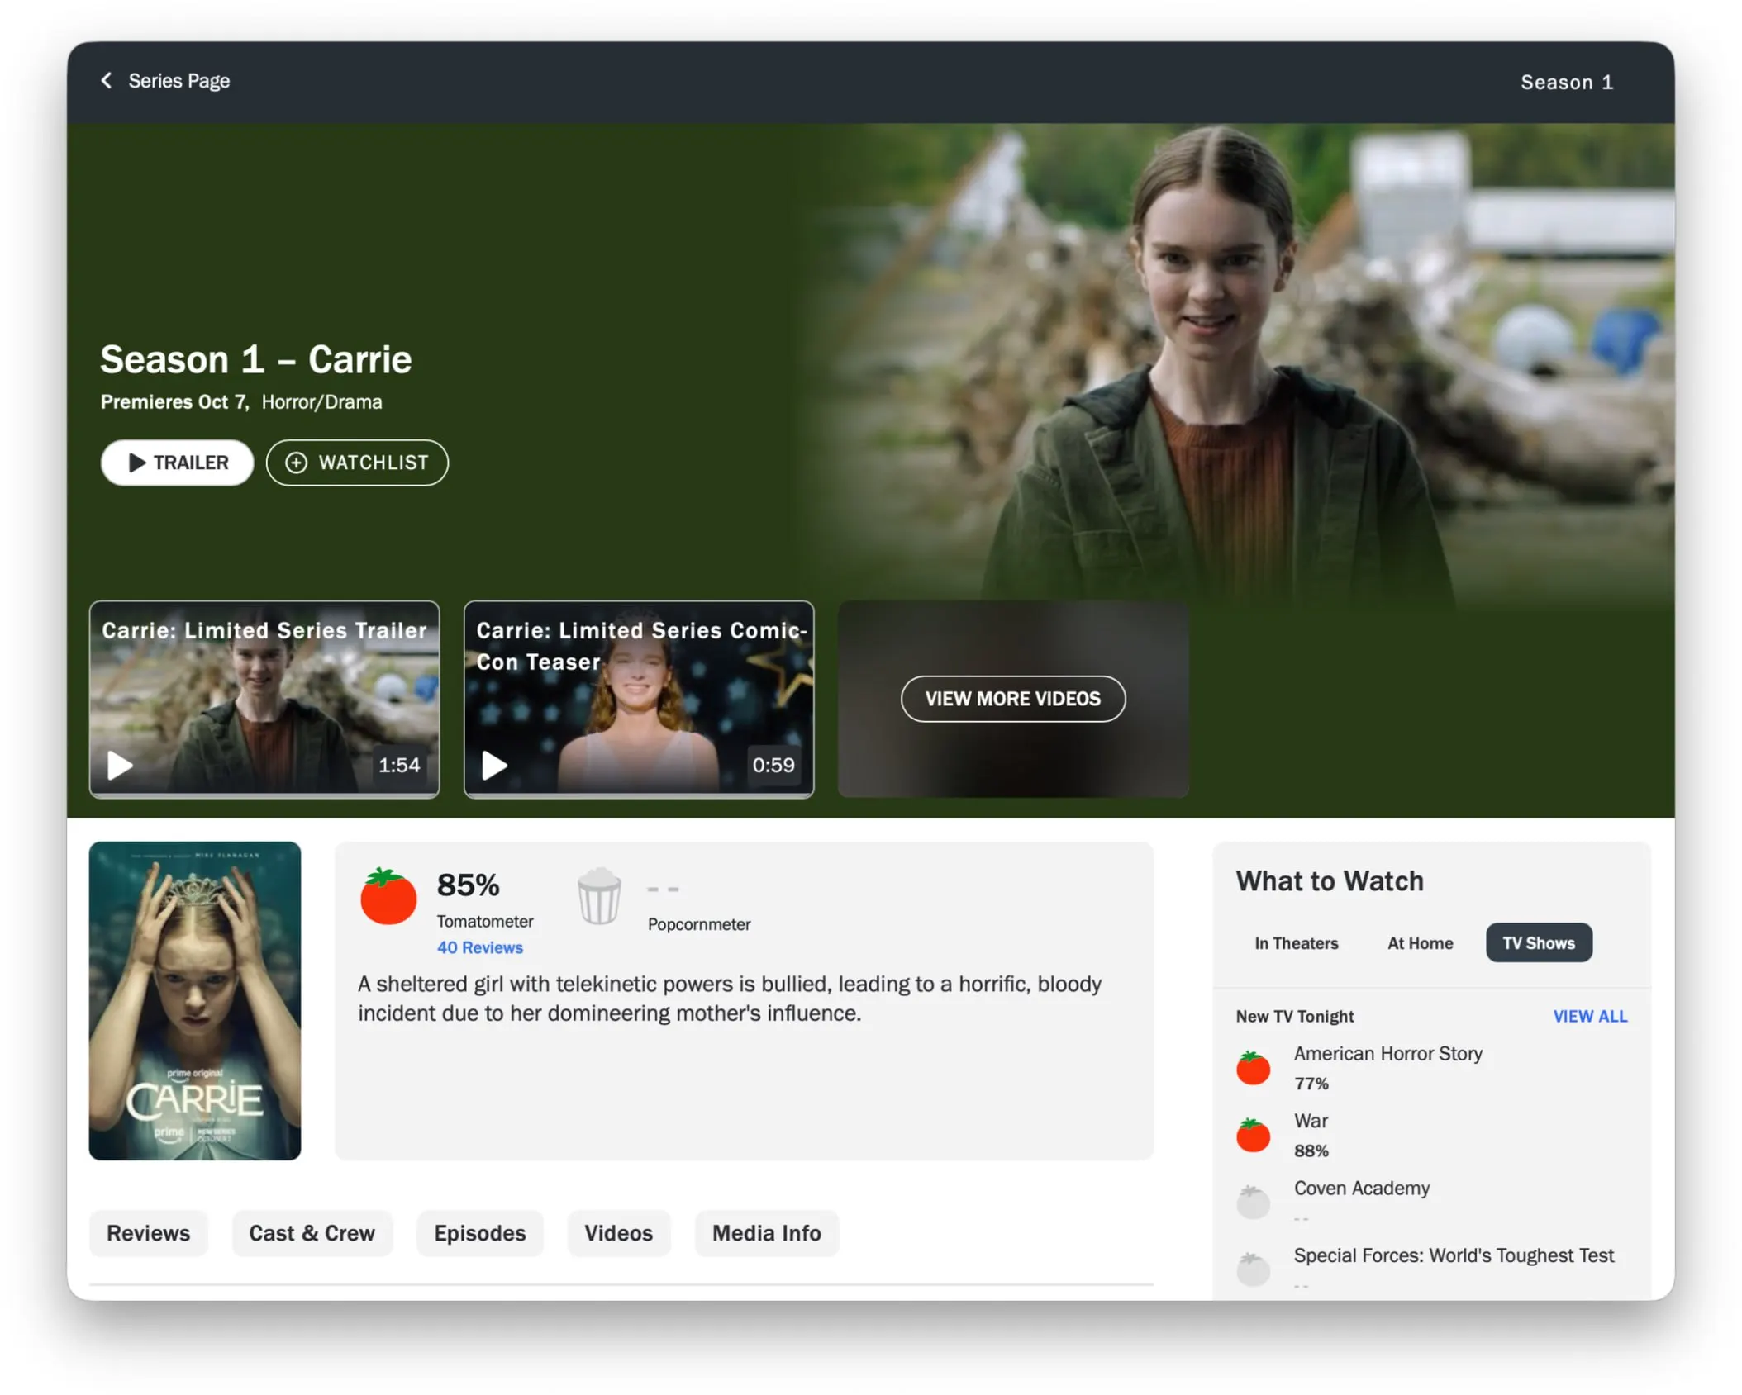1742x1395 pixels.
Task: Click the Horror/Drama genre text
Action: click(x=321, y=402)
